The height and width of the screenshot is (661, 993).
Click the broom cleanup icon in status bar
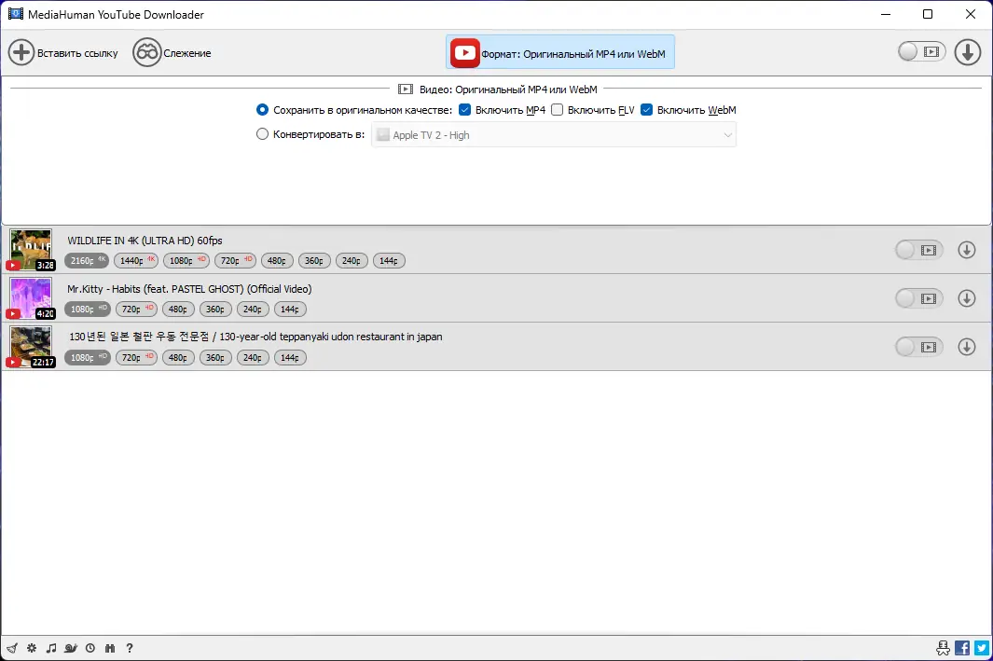click(x=12, y=648)
